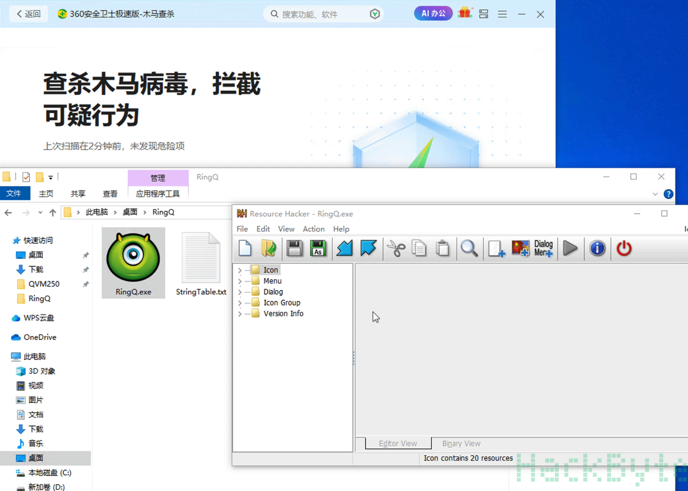Viewport: 688px width, 491px height.
Task: Select OneDrive in Explorer navigation pane
Action: point(40,337)
